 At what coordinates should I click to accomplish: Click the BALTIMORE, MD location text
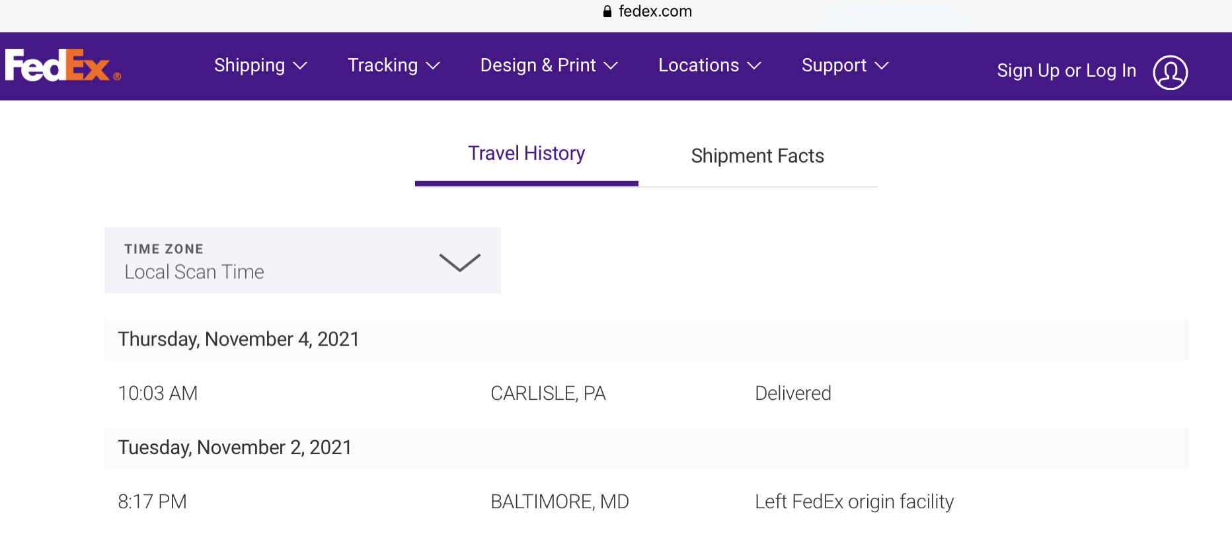(x=559, y=502)
